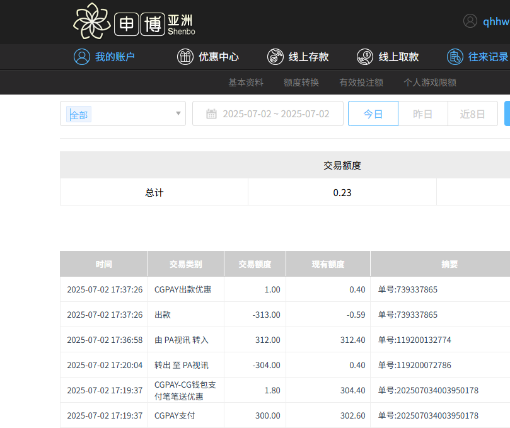Click the 优惠中心 gift icon

pos(185,57)
